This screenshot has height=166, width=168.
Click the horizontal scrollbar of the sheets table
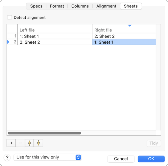44,133
